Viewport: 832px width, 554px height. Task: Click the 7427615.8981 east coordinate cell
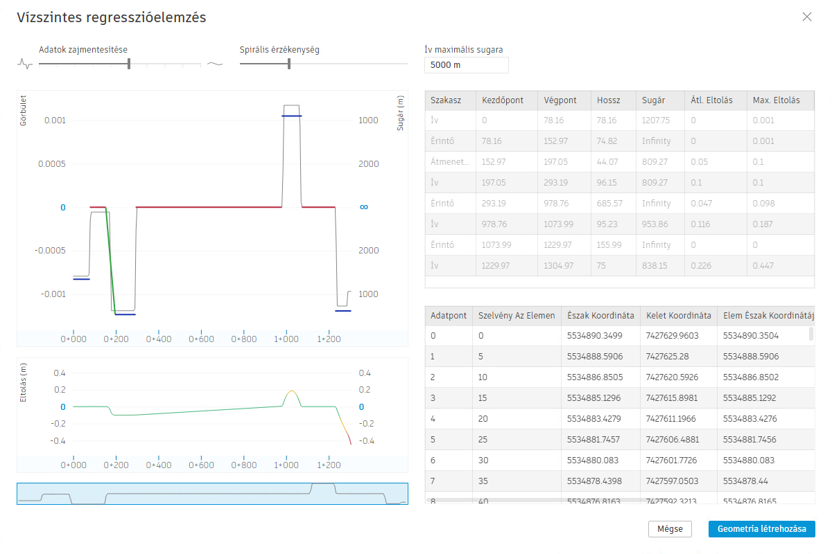[679, 398]
